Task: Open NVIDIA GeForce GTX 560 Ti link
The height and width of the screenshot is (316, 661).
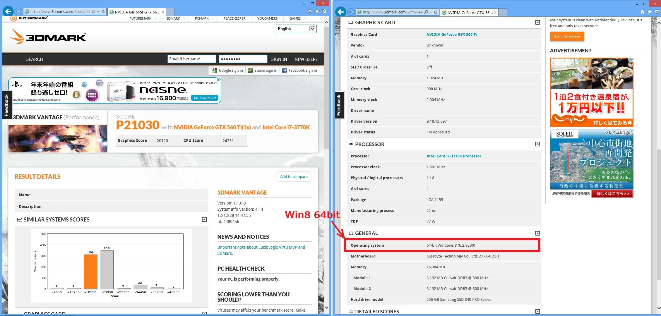Action: tap(451, 35)
